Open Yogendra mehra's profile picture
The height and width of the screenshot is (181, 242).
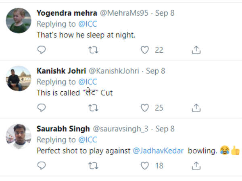19,20
